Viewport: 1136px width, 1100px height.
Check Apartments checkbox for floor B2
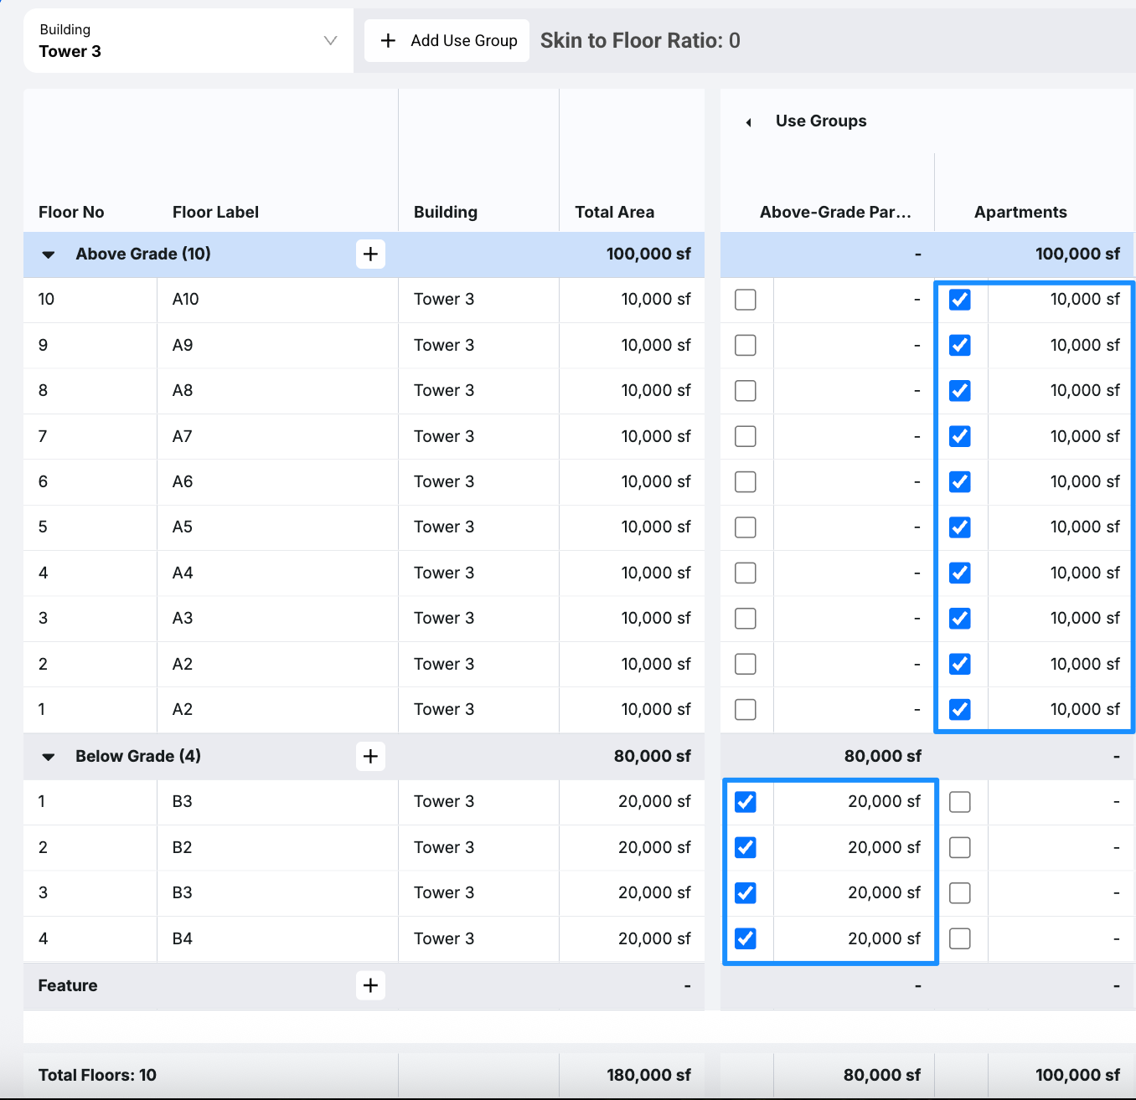click(x=960, y=847)
